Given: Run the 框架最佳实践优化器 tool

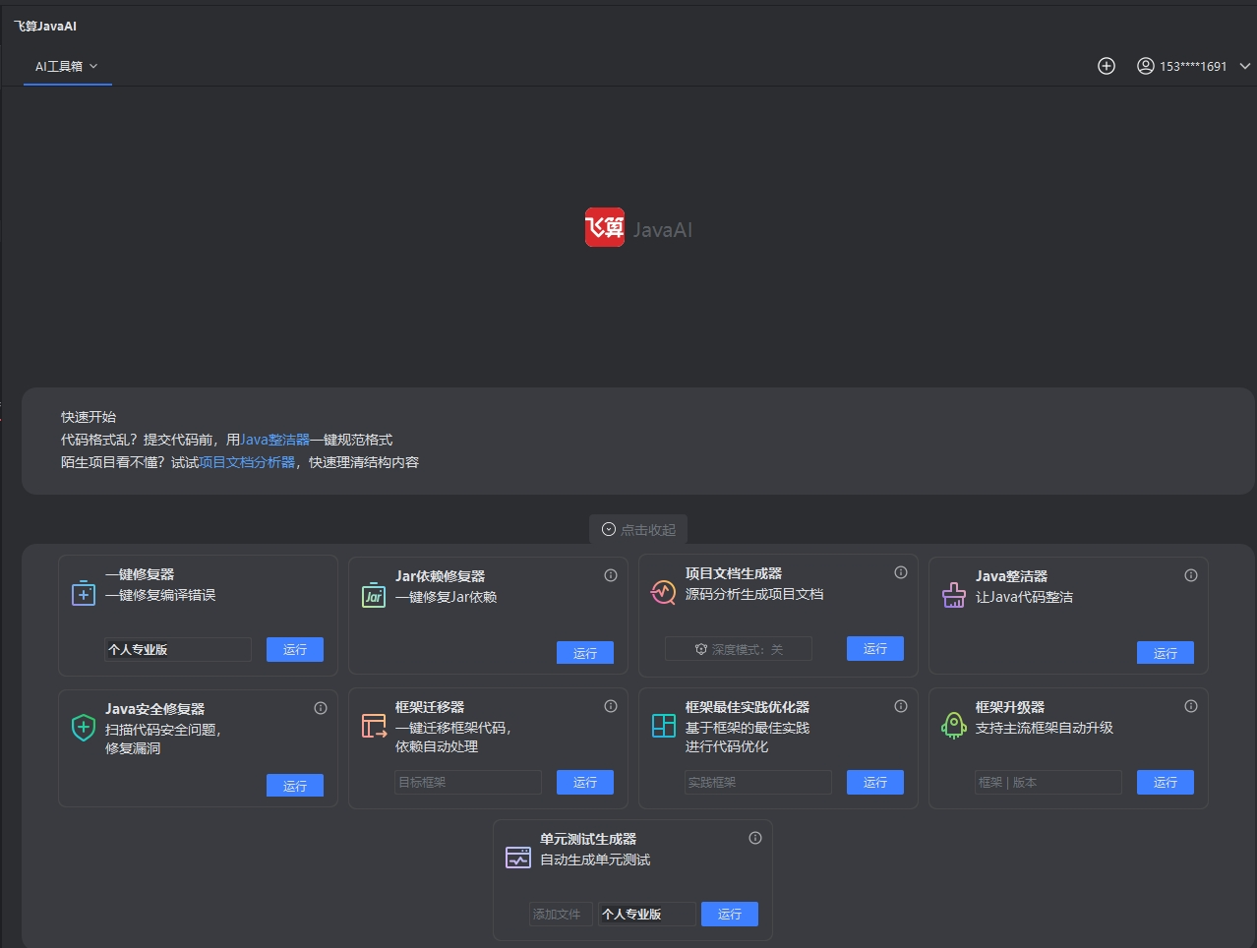Looking at the screenshot, I should tap(875, 782).
